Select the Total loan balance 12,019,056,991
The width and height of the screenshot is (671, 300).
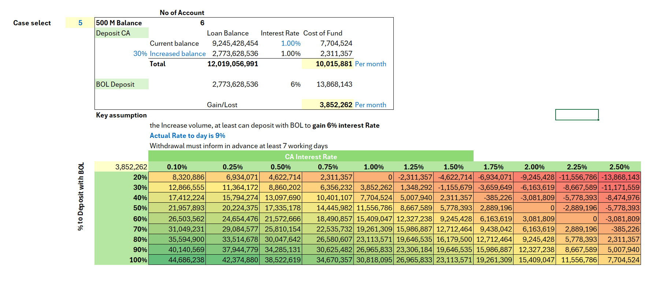tap(233, 64)
